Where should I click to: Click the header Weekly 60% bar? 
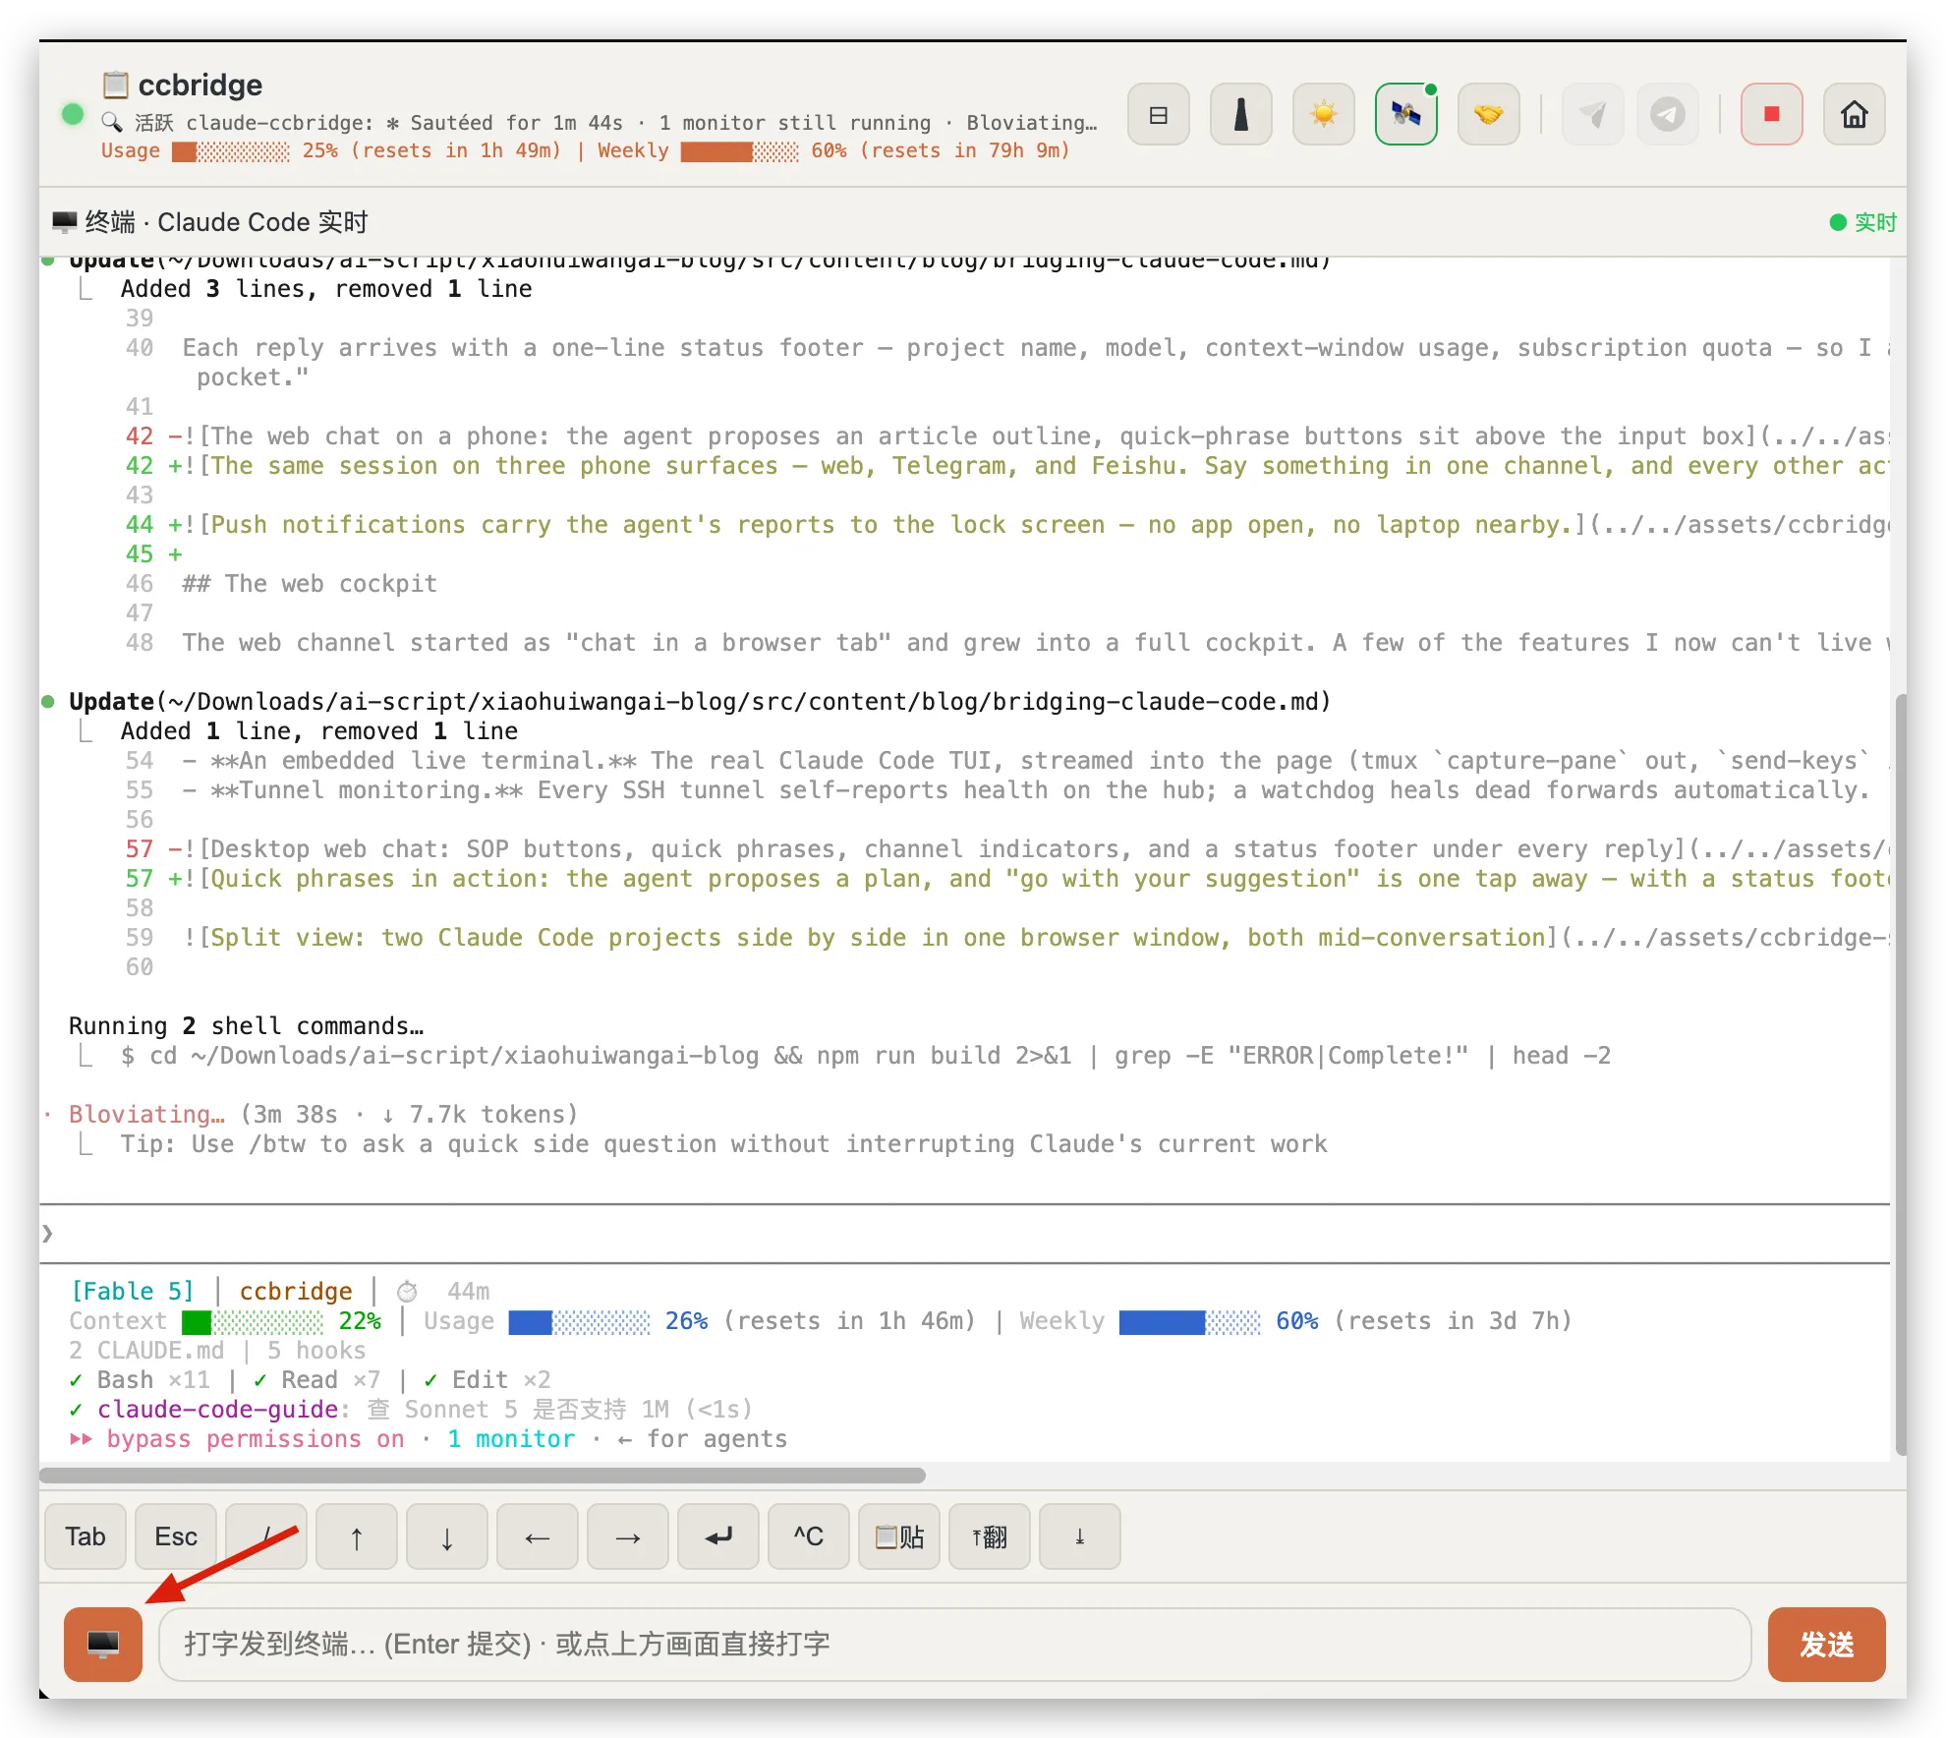point(740,151)
